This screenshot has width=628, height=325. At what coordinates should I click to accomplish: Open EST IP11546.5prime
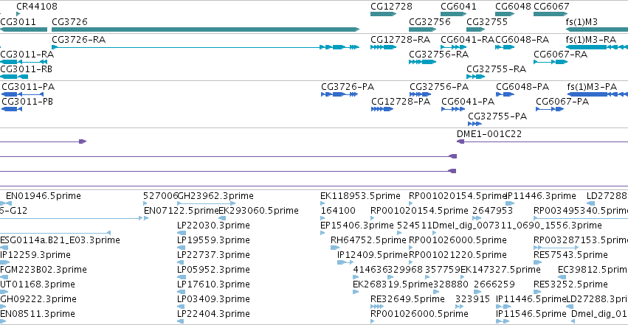click(x=531, y=314)
